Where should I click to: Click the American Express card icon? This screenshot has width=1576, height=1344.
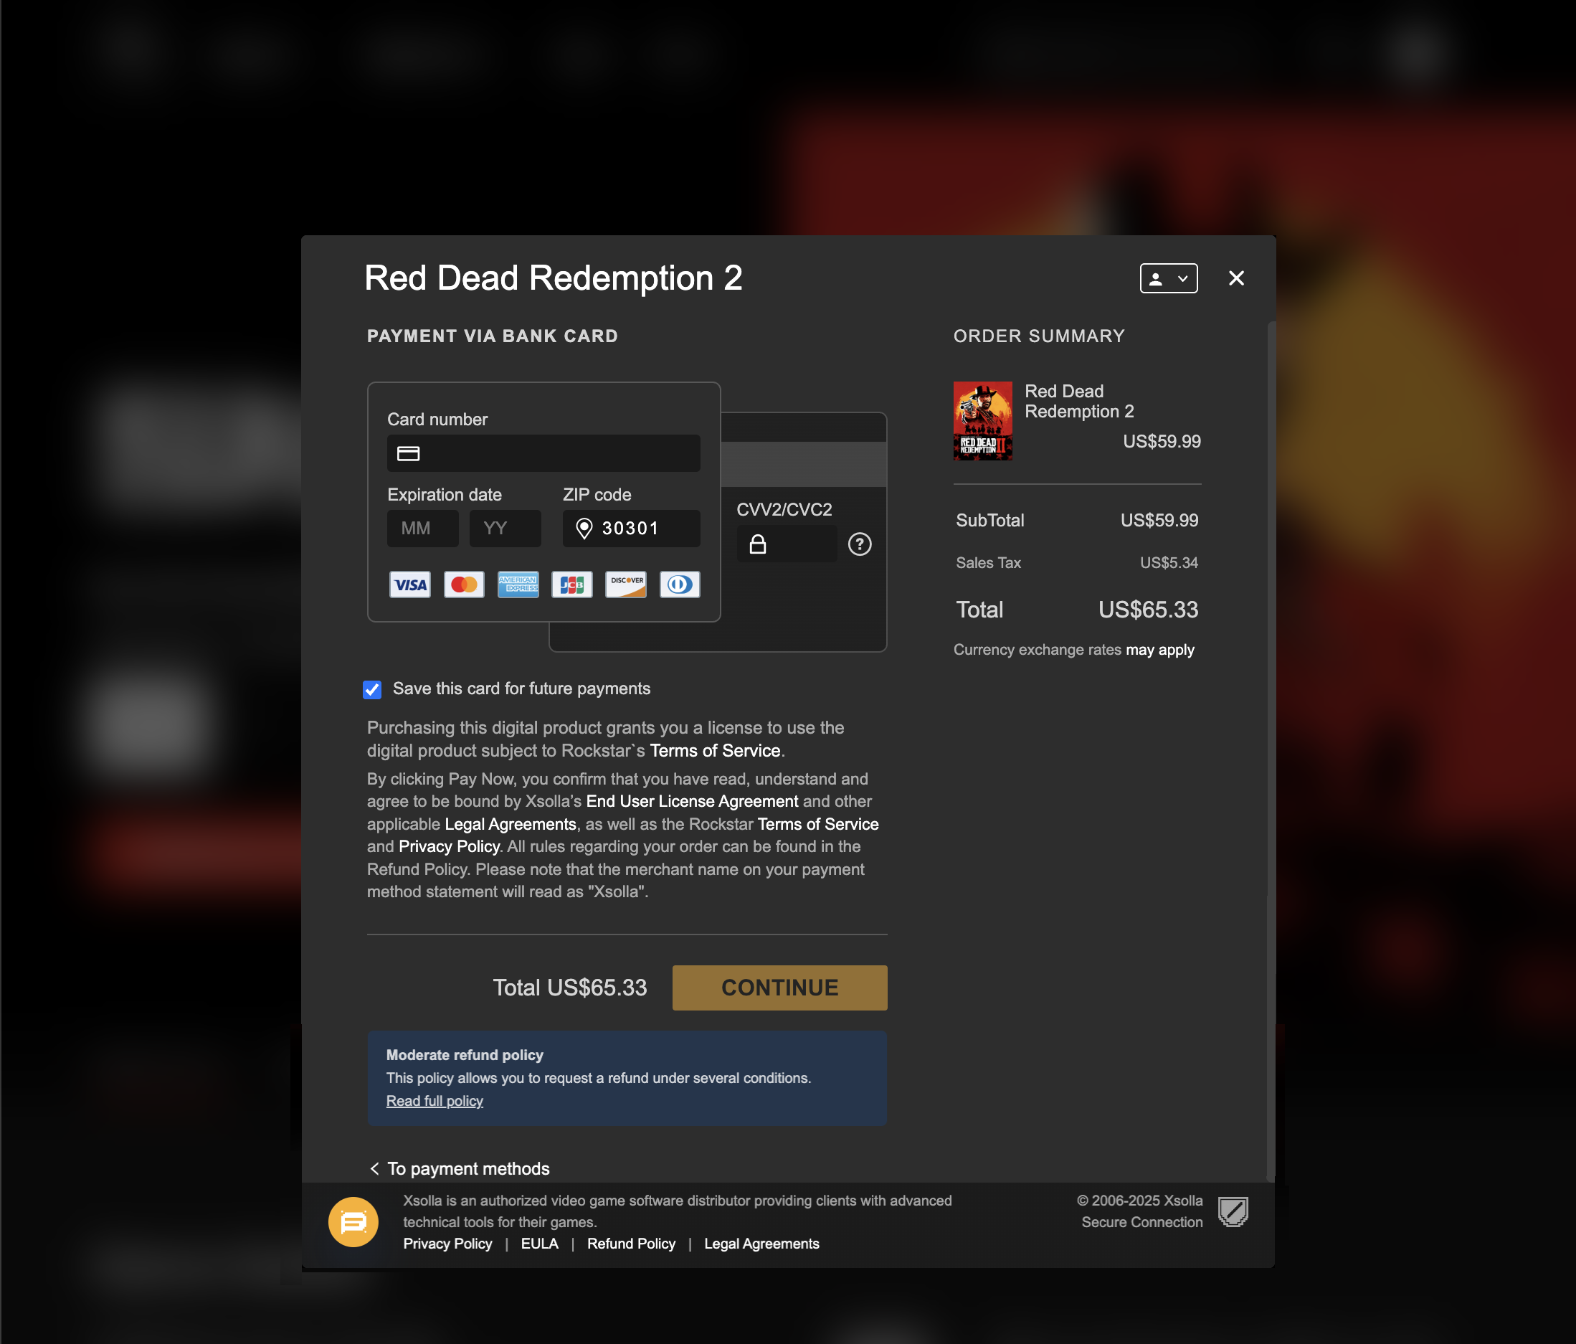point(517,585)
